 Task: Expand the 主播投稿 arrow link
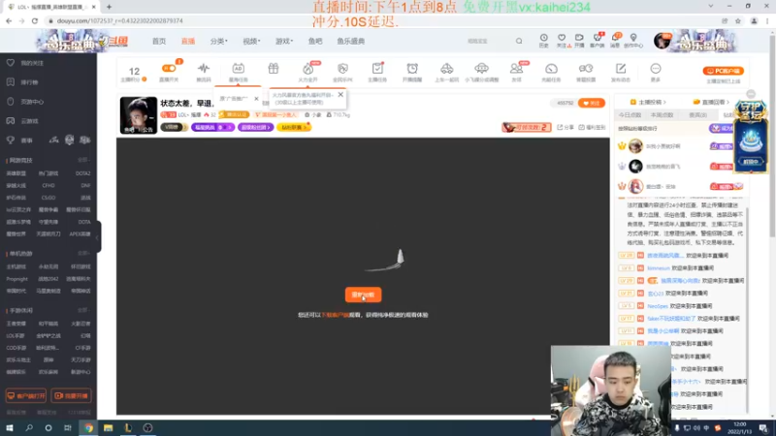[x=648, y=102]
